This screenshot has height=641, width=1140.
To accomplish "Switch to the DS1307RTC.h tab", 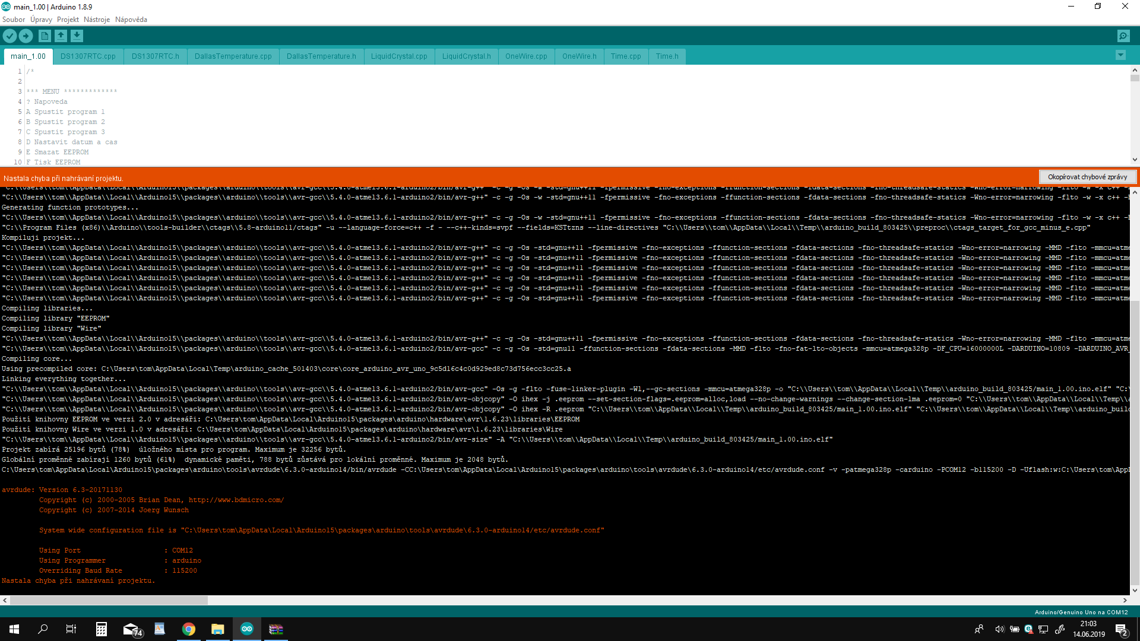I will tap(155, 56).
